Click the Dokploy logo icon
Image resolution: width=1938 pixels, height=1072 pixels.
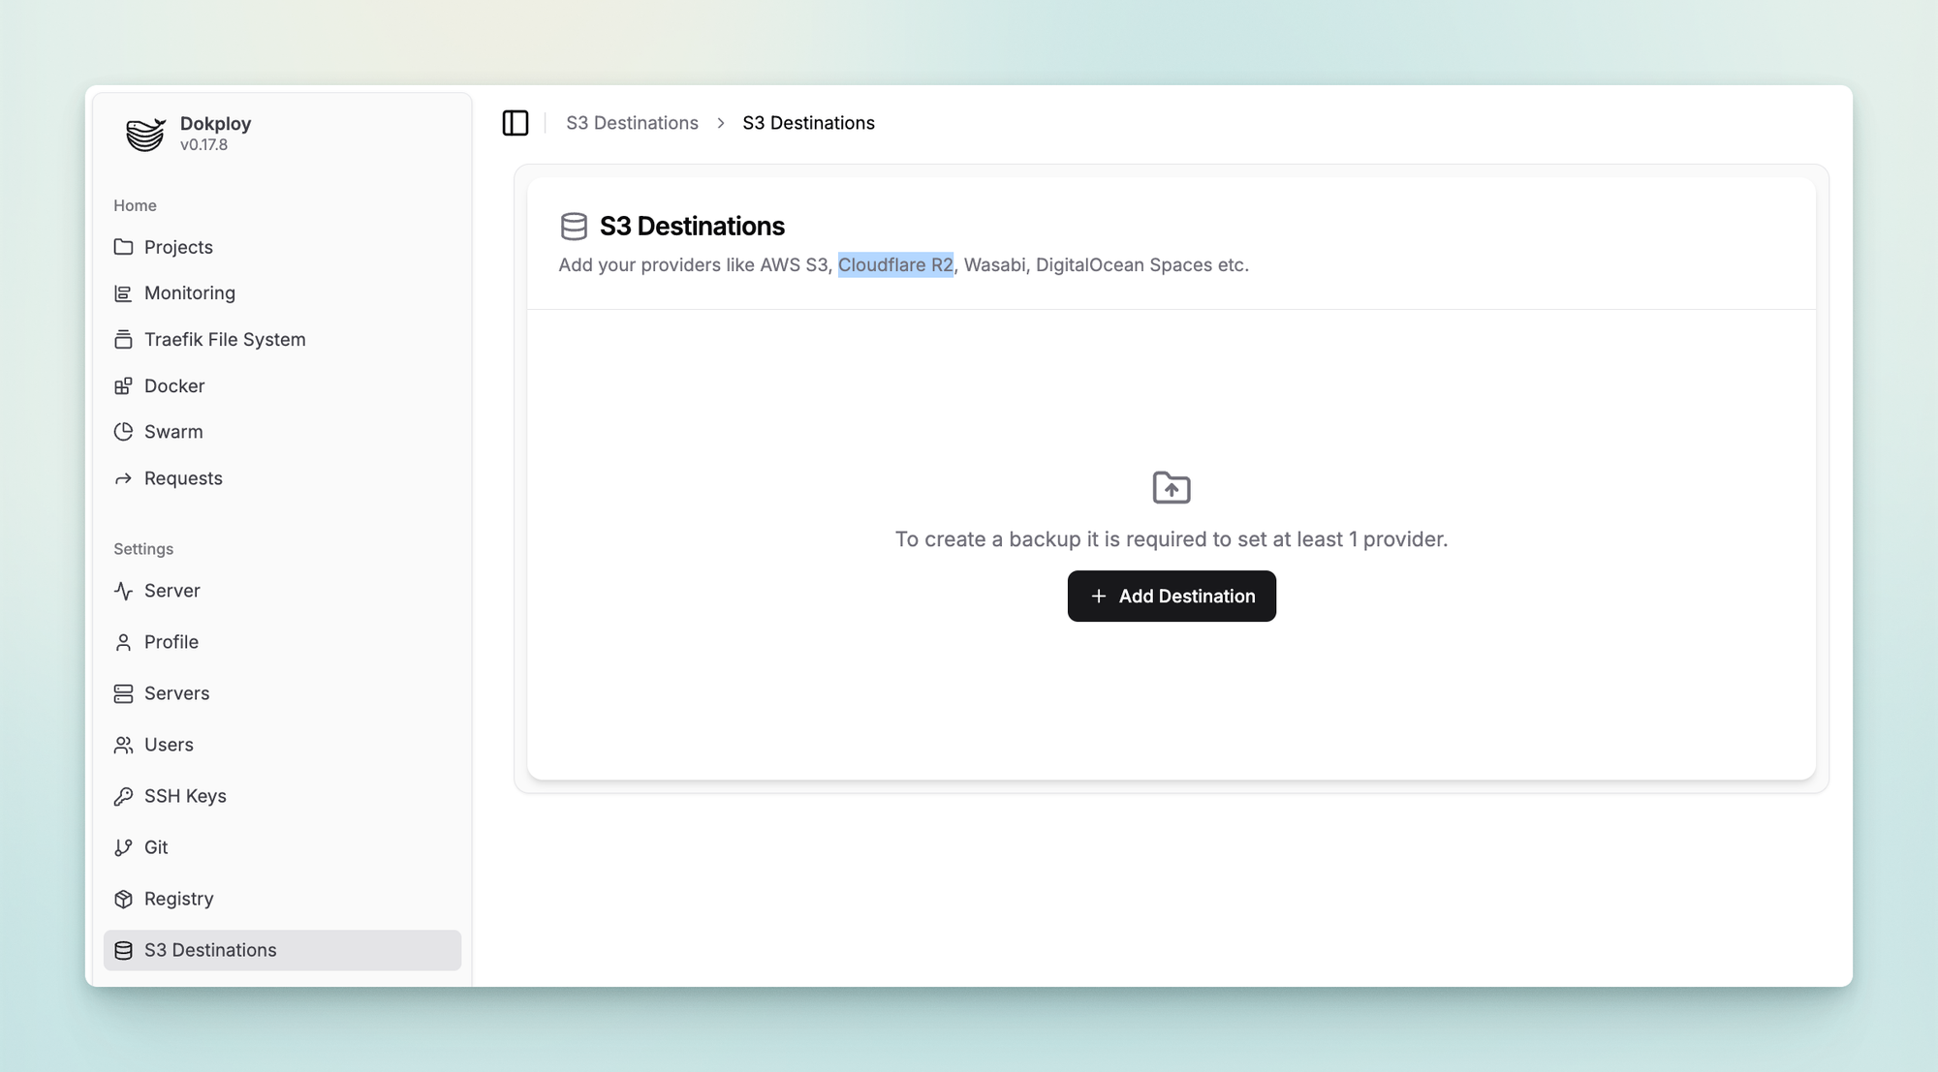[x=145, y=134]
